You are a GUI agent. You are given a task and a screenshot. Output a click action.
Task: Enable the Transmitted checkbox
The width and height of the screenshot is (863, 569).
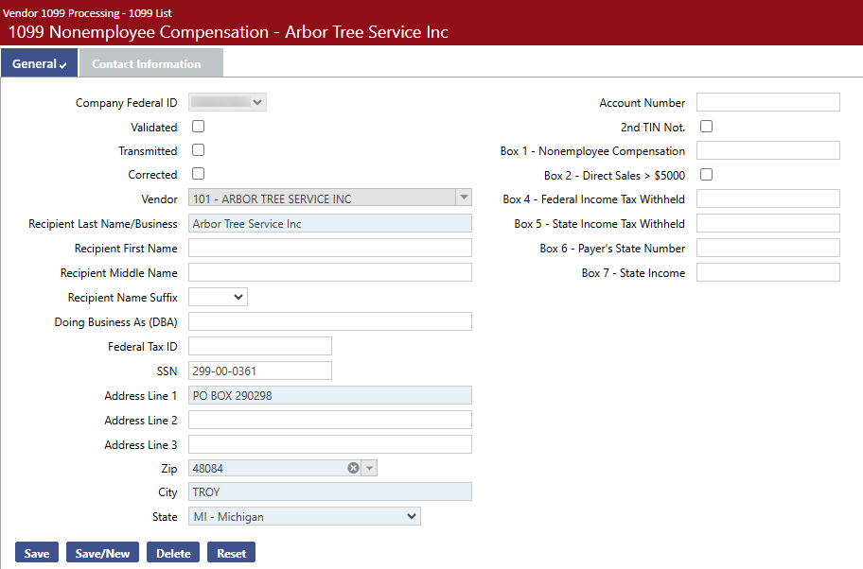tap(198, 150)
